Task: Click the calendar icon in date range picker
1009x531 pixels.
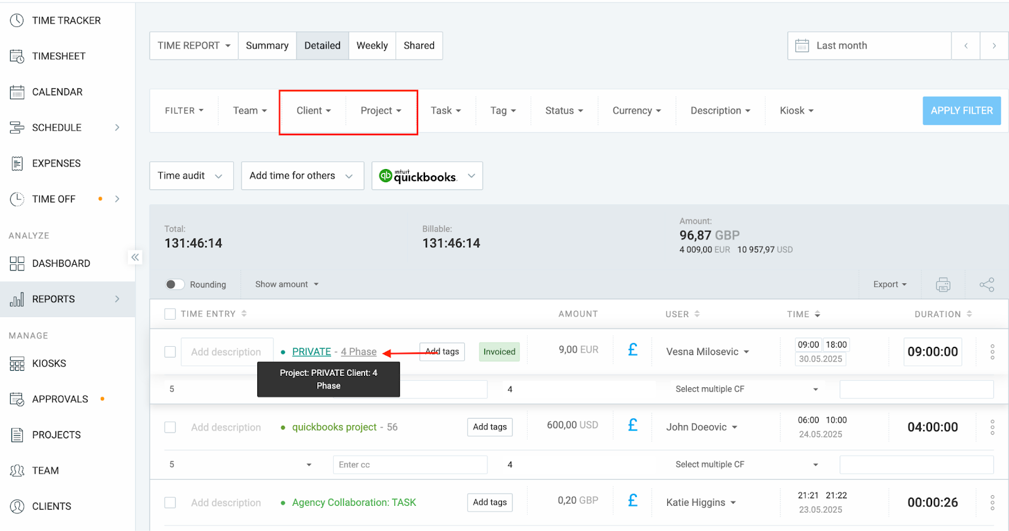Action: coord(802,45)
